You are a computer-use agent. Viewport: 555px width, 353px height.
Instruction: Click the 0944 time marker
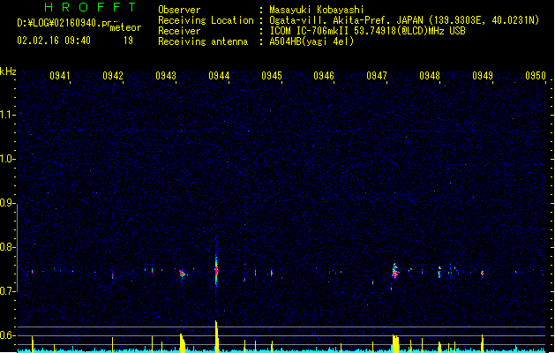coord(219,76)
